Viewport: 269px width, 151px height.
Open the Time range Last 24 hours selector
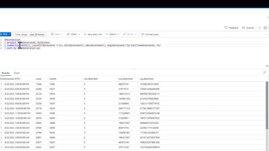pyautogui.click(x=30, y=34)
